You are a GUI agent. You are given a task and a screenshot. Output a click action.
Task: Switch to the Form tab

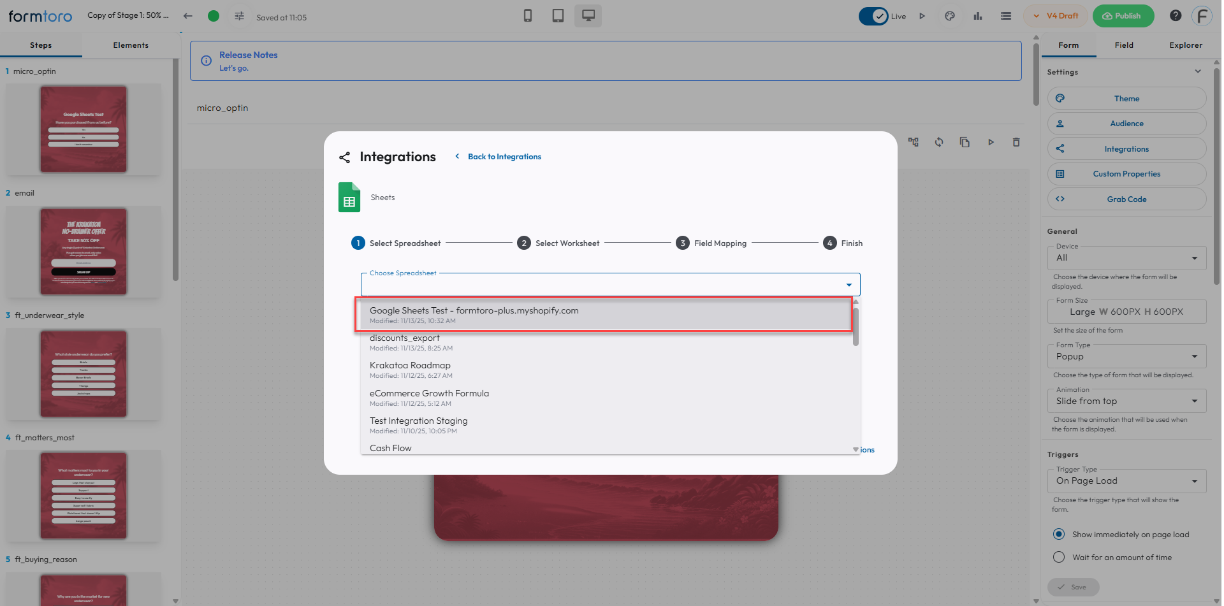pyautogui.click(x=1068, y=45)
